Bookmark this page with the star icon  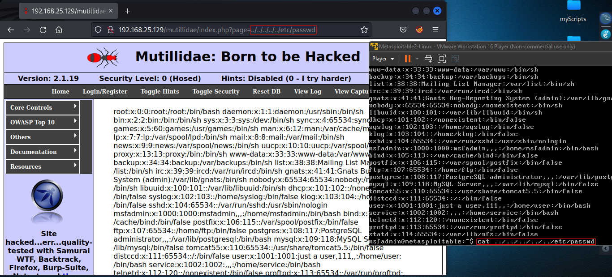pyautogui.click(x=364, y=30)
